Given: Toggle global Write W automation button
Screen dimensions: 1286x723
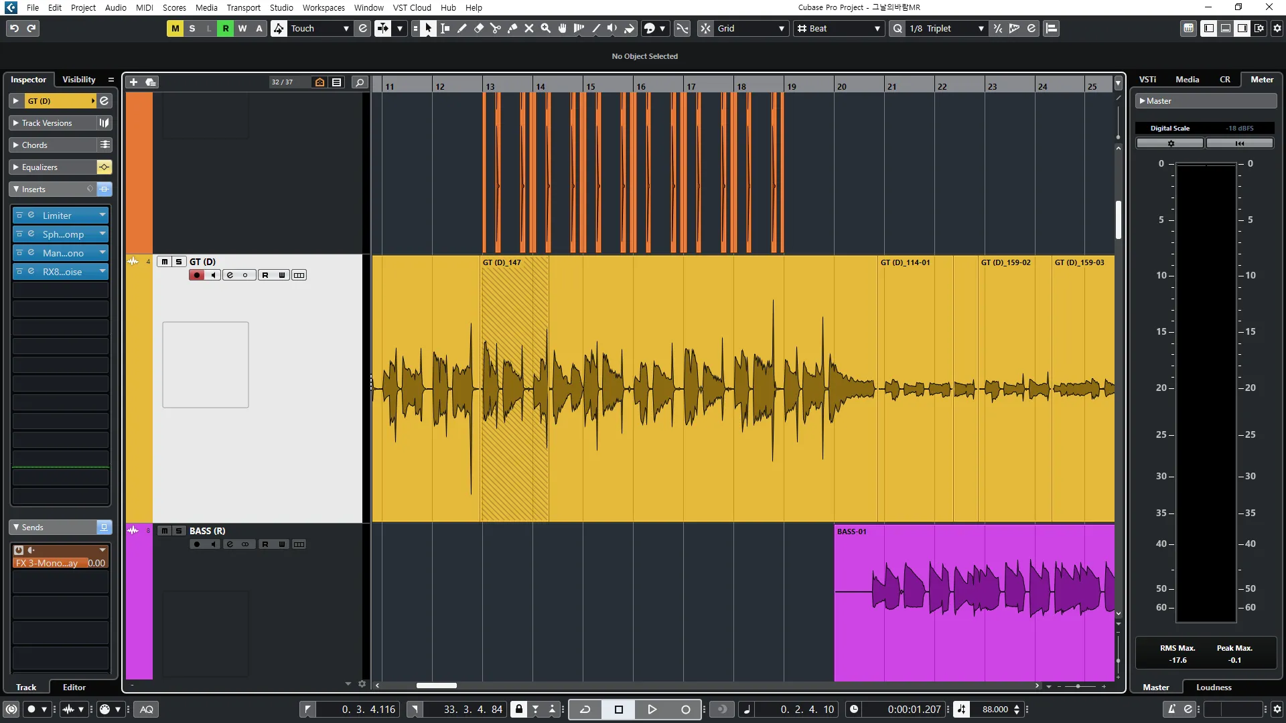Looking at the screenshot, I should [x=242, y=28].
